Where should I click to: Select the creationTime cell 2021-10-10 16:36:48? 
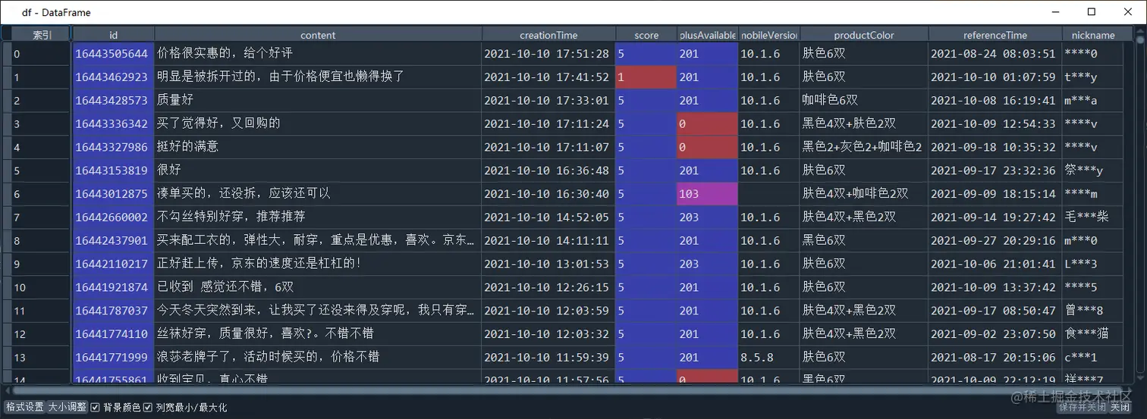coord(548,170)
